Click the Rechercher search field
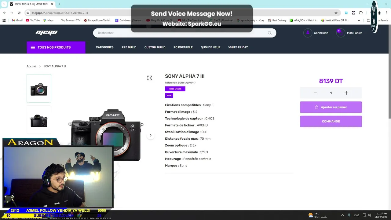391x220 pixels. [x=185, y=33]
